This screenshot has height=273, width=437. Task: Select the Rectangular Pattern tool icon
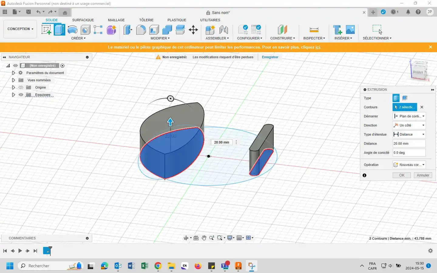click(98, 30)
